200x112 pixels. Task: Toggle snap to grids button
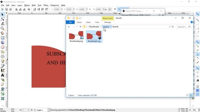tap(197, 91)
